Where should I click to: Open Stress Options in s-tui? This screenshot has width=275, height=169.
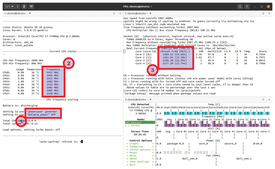pos(140,150)
